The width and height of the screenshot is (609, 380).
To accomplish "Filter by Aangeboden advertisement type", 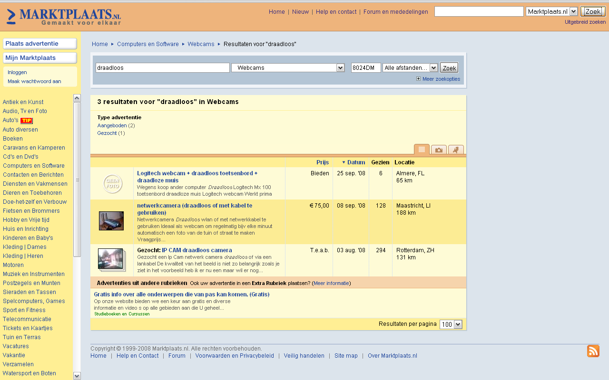I will [x=112, y=125].
